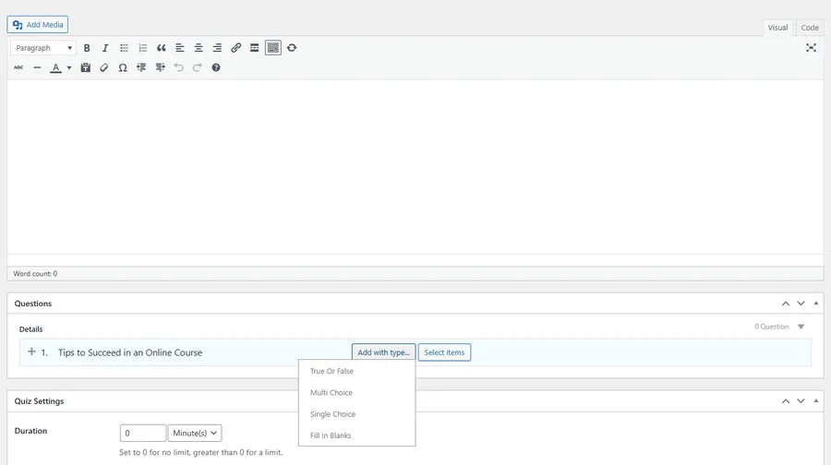Click the Duration number field
Viewport: 831px width, 465px height.
click(x=142, y=433)
